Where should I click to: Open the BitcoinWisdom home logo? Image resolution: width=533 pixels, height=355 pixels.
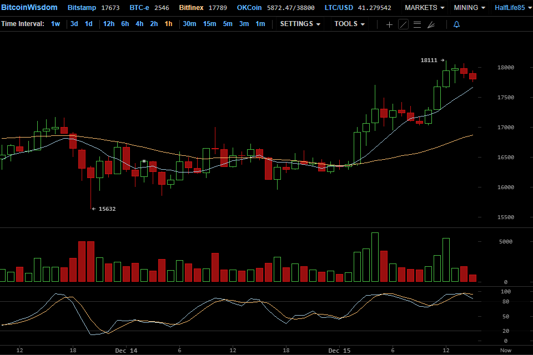click(29, 8)
